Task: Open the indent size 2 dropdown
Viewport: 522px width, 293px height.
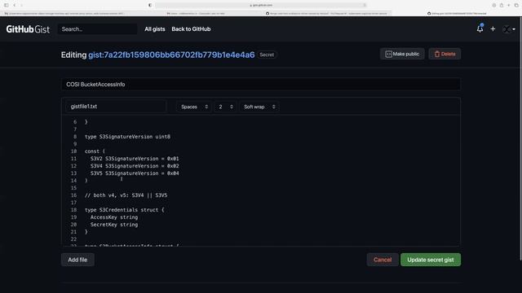Action: [x=225, y=107]
